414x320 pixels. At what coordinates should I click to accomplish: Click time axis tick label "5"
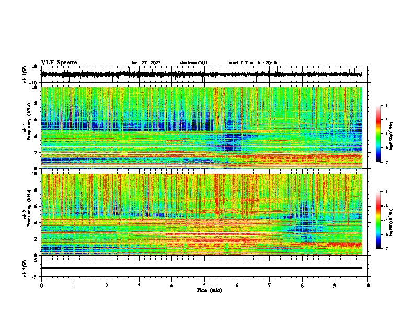204,285
